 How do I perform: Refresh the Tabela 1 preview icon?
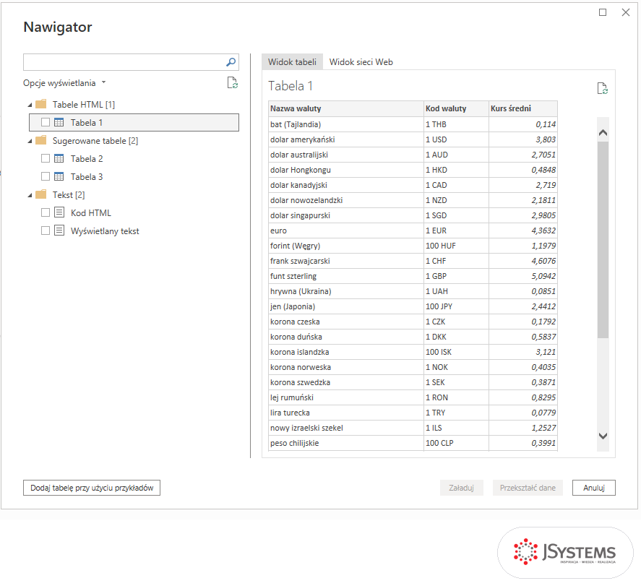click(x=602, y=88)
